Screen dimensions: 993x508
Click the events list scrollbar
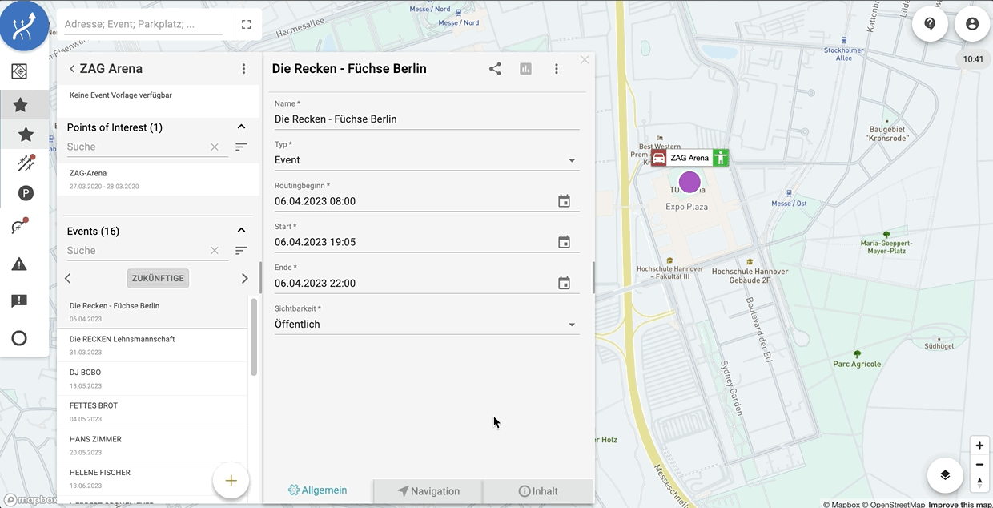(x=254, y=337)
